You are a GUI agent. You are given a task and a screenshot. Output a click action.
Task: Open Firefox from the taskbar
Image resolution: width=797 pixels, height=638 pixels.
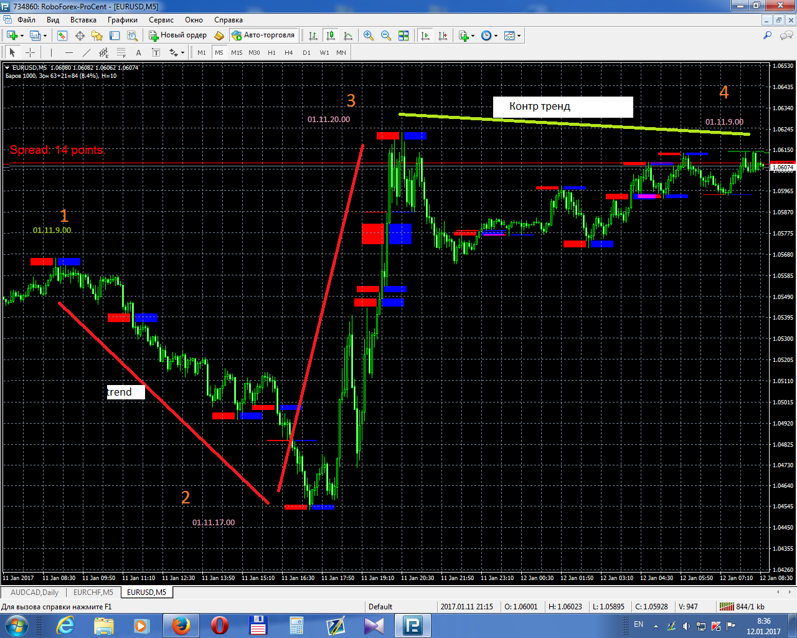[181, 626]
